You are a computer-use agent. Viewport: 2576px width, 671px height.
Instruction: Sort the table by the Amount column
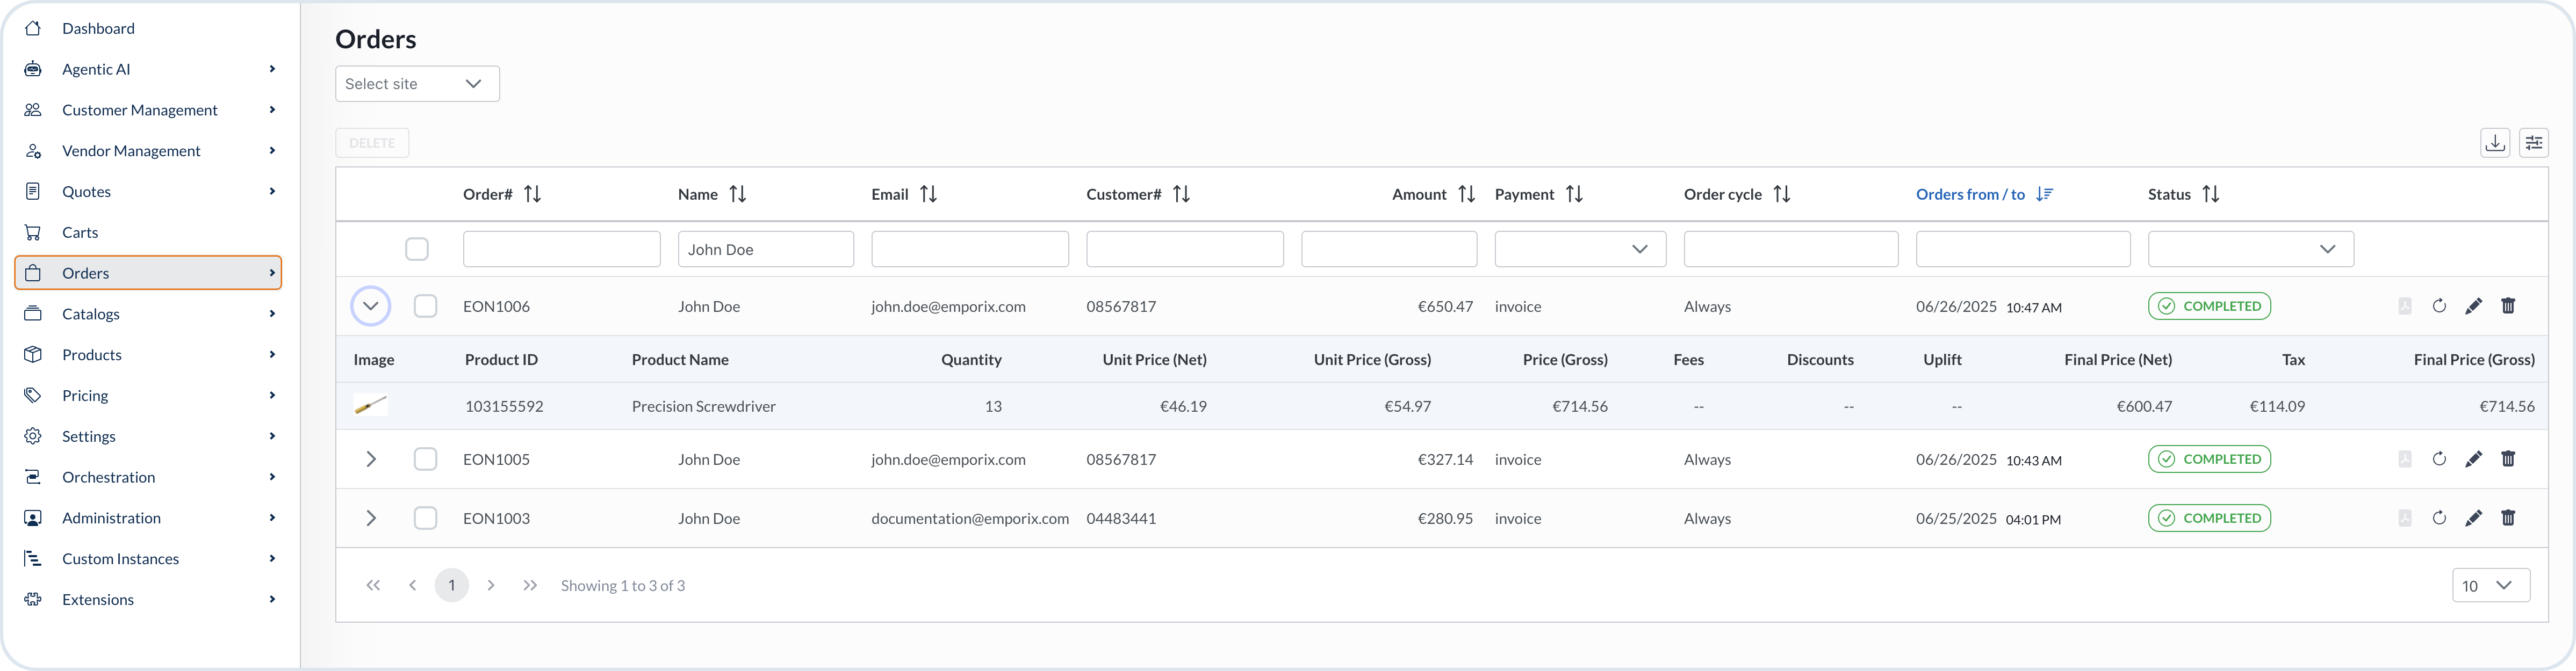pyautogui.click(x=1466, y=194)
